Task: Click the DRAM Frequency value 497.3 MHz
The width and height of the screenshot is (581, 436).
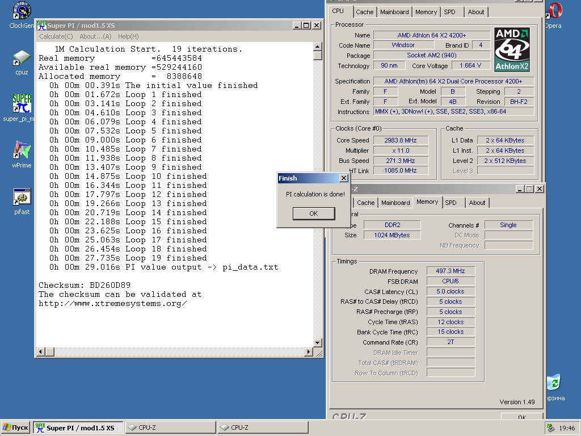Action: pyautogui.click(x=450, y=271)
